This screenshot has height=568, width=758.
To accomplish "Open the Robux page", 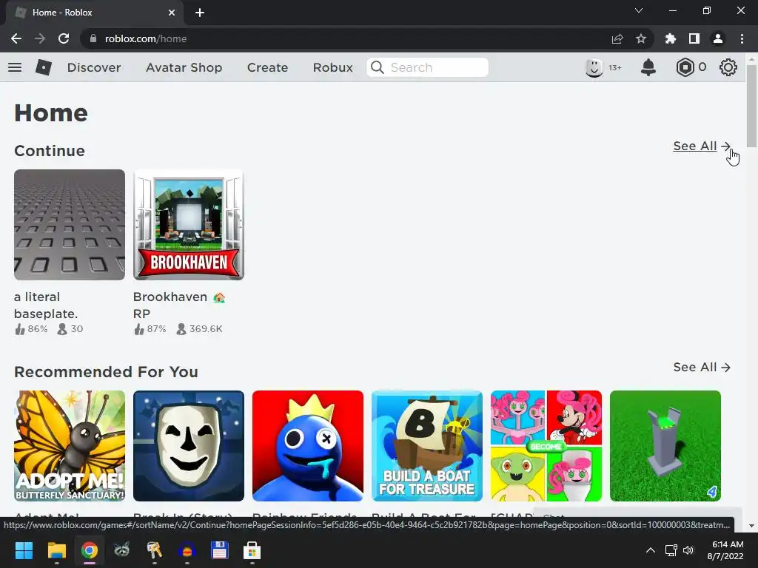I will [332, 67].
